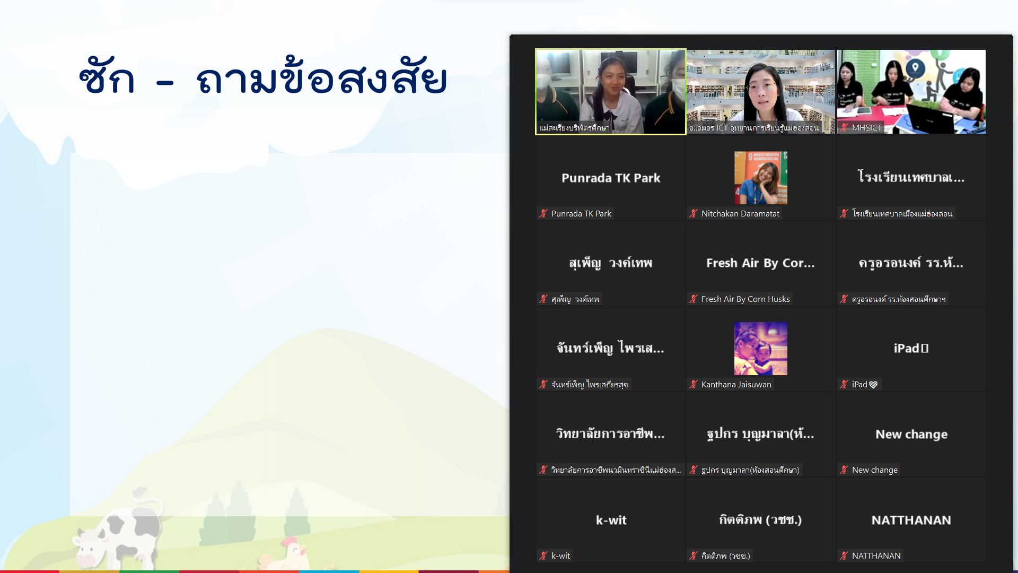This screenshot has width=1018, height=573.
Task: Click muted mic icon beside Punrada TK Park
Action: tap(543, 214)
